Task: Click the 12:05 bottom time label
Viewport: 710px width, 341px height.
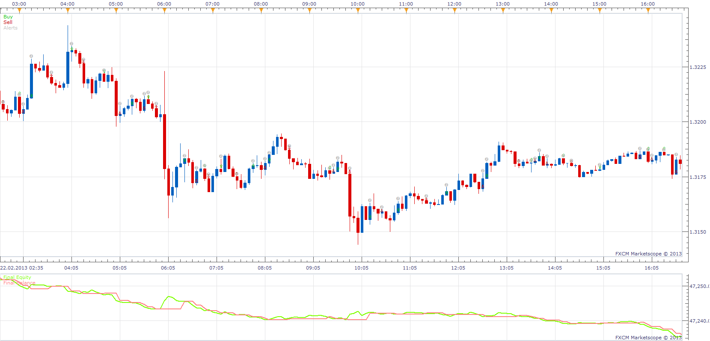Action: [458, 268]
